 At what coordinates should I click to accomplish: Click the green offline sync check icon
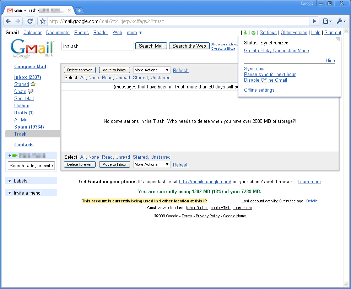(x=253, y=33)
